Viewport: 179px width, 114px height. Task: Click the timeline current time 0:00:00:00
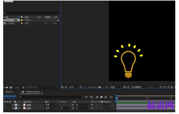pyautogui.click(x=9, y=96)
